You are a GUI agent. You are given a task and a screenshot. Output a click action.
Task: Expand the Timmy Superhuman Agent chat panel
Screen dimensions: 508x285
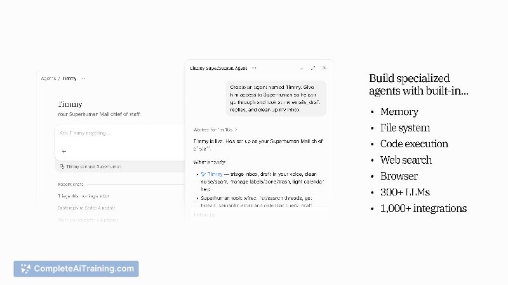312,68
